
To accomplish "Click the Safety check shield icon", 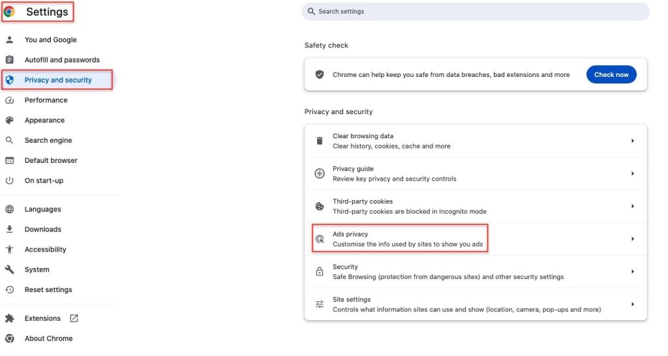I will 320,75.
